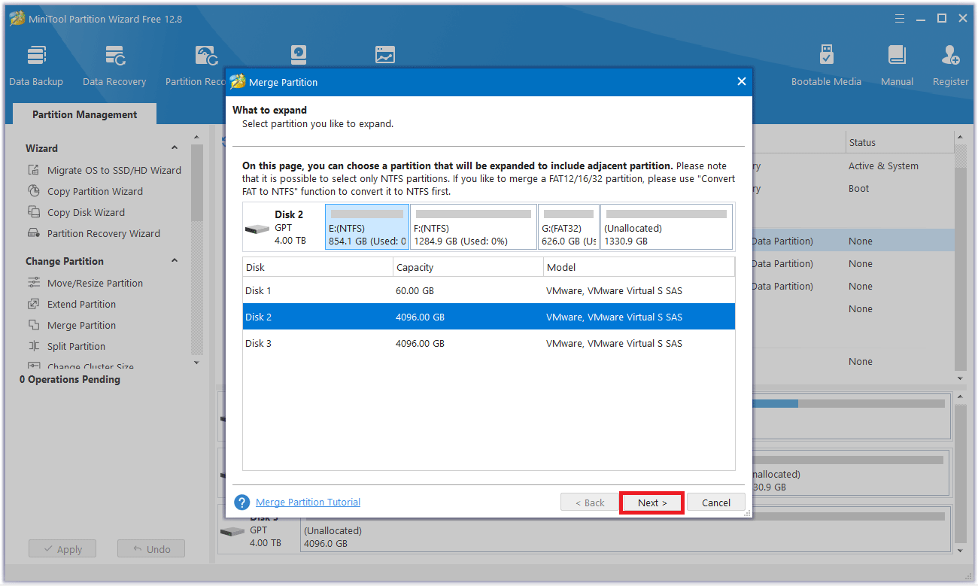The width and height of the screenshot is (978, 586).
Task: Open the Merge Partition Tutorial link
Action: coord(308,502)
